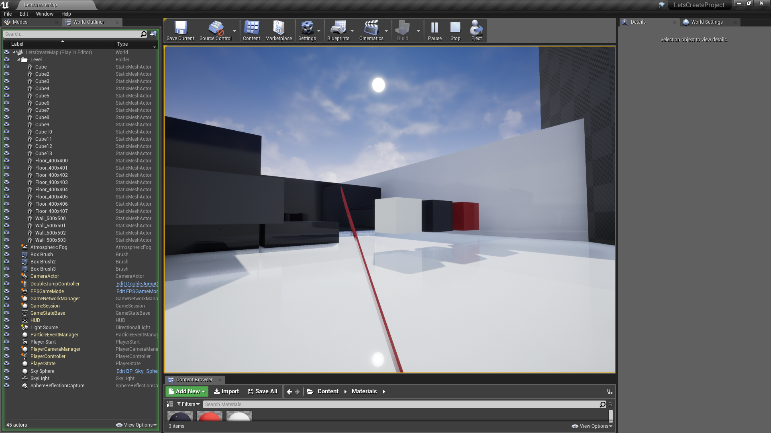The image size is (771, 433).
Task: Click the tutorial graduation cap icon
Action: [661, 5]
